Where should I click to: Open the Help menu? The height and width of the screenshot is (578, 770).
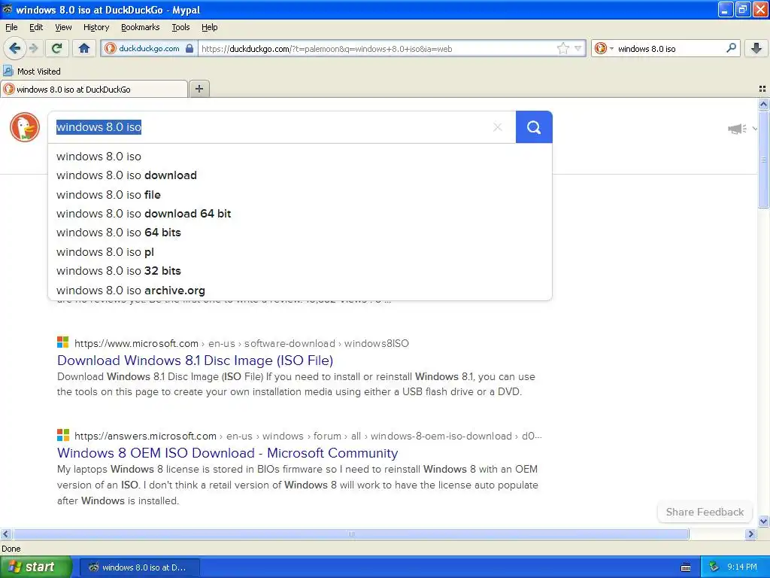(x=209, y=27)
